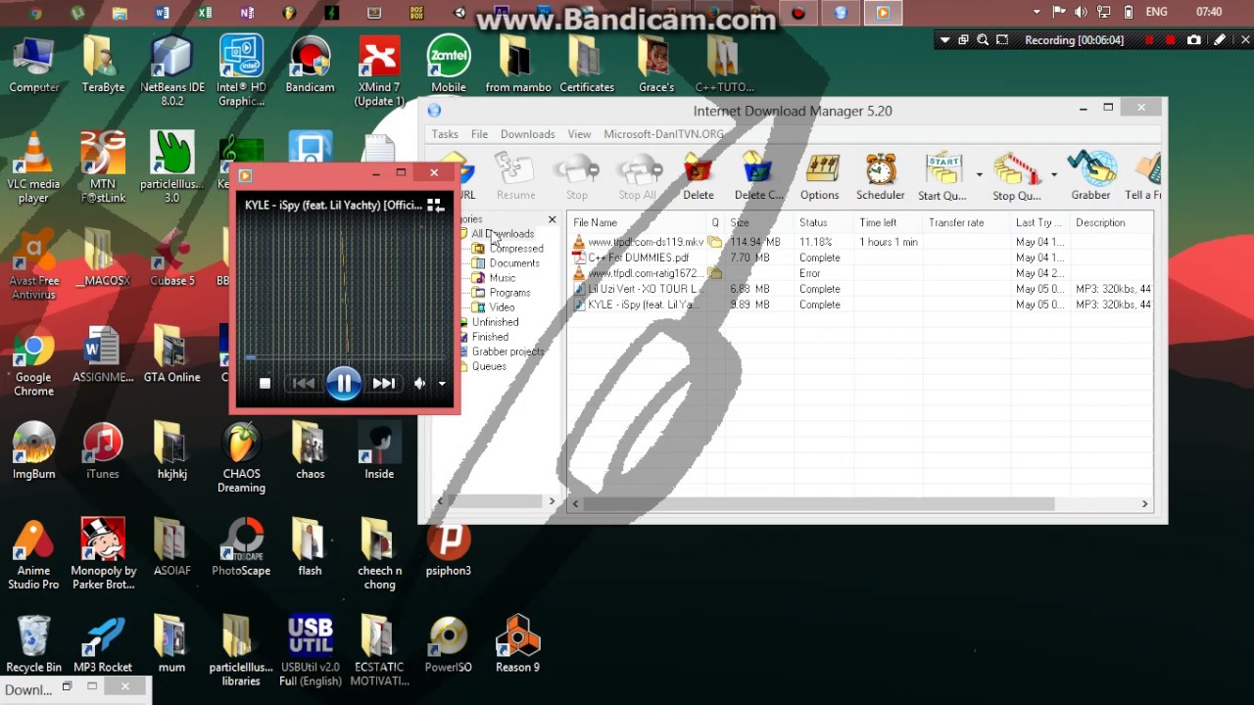Viewport: 1254px width, 705px height.
Task: Open the Downloads menu in IDM
Action: pos(527,134)
